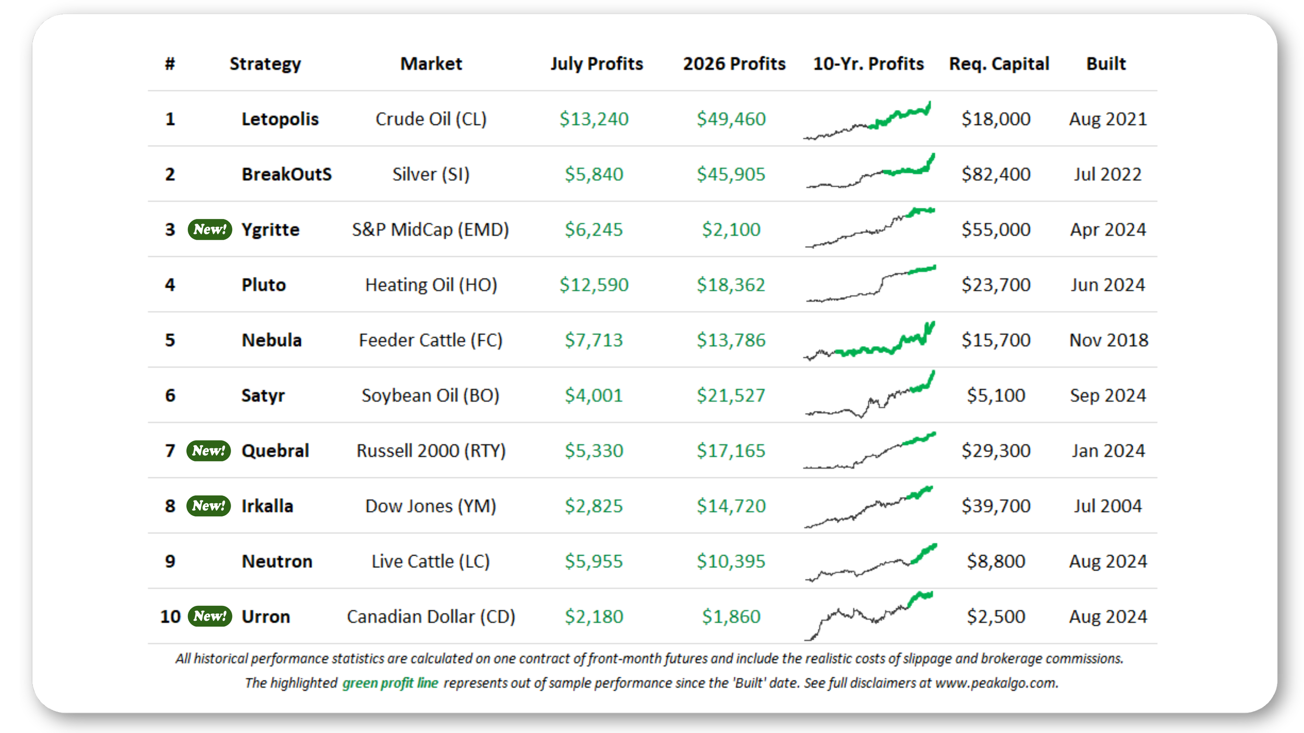
Task: Click the green profit line footnote text
Action: point(390,683)
